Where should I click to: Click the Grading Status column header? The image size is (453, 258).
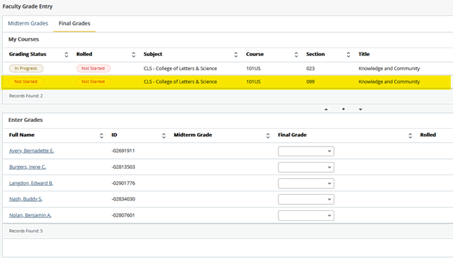[x=27, y=54]
